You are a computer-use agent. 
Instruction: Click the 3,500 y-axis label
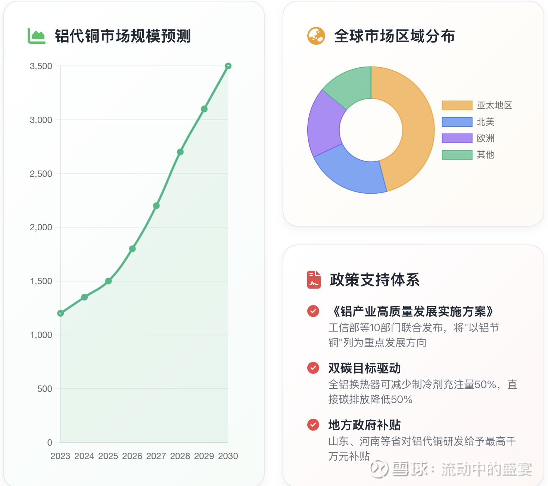click(41, 66)
